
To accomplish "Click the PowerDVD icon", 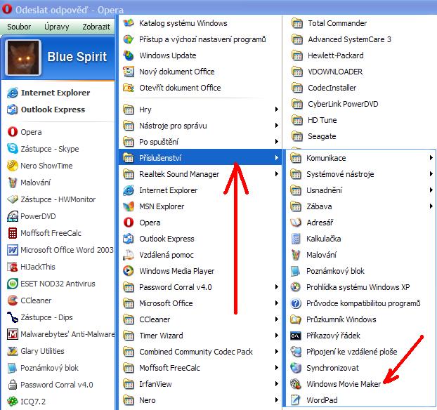I will coord(13,216).
